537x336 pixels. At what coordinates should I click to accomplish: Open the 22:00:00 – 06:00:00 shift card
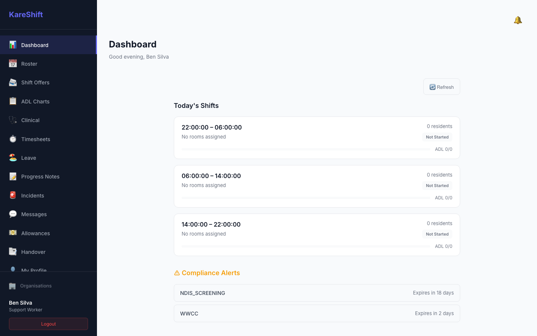pyautogui.click(x=317, y=138)
